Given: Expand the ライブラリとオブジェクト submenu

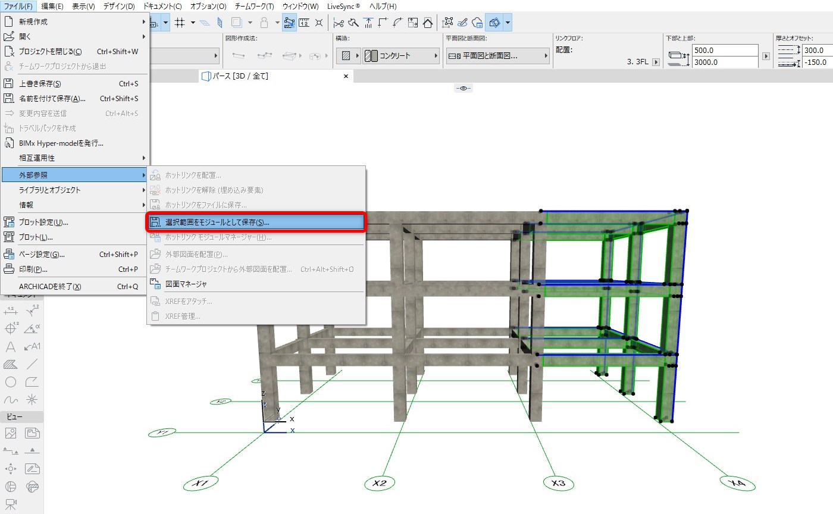Looking at the screenshot, I should [74, 190].
